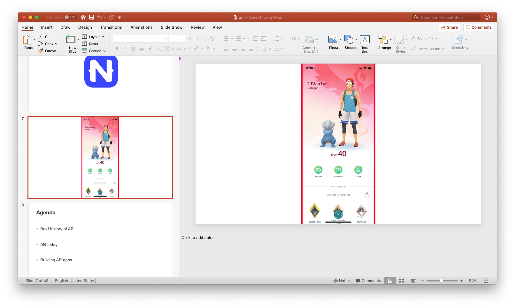Open the Animations tab
This screenshot has width=515, height=308.
coord(142,27)
